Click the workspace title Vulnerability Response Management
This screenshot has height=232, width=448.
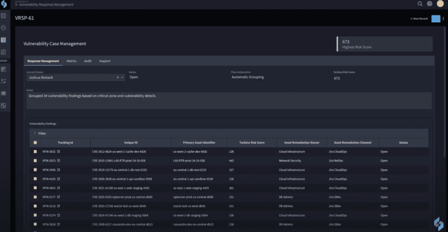pyautogui.click(x=44, y=4)
